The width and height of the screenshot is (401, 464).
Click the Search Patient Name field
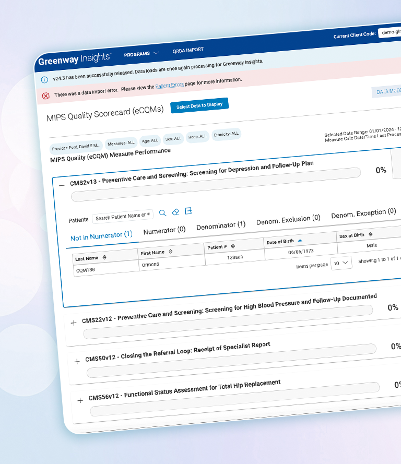click(x=123, y=217)
